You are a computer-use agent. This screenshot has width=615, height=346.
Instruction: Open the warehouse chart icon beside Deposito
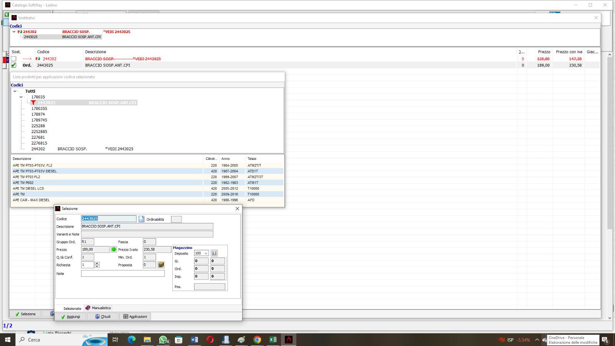(214, 253)
